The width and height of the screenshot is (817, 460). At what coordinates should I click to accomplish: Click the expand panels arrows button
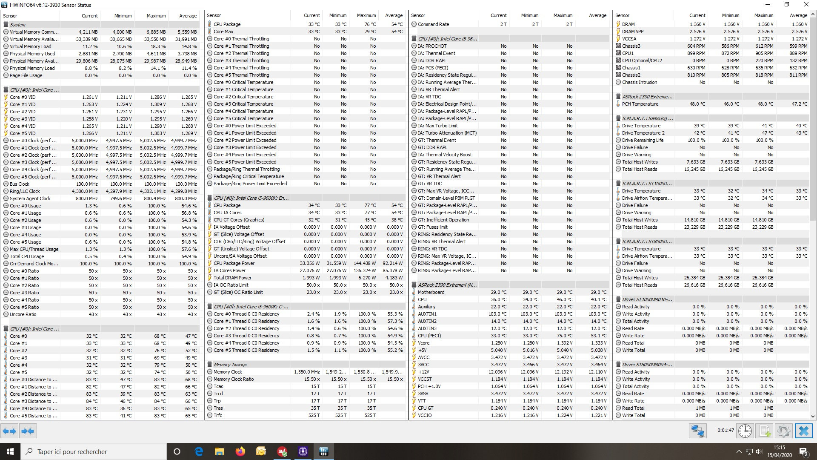[9, 431]
